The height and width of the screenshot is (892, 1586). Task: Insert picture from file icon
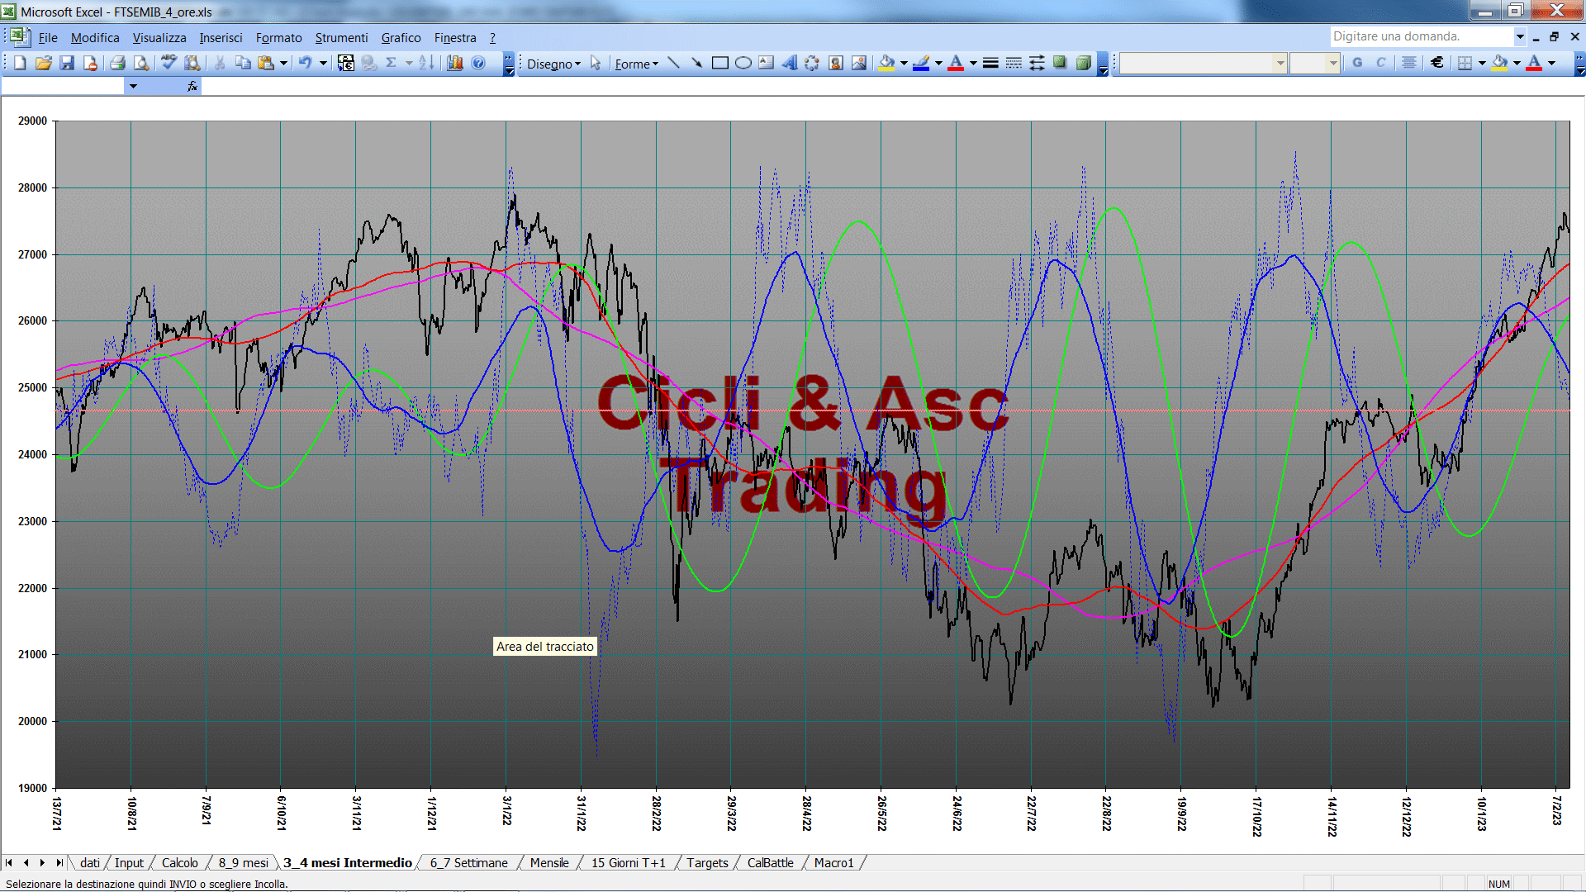tap(859, 63)
